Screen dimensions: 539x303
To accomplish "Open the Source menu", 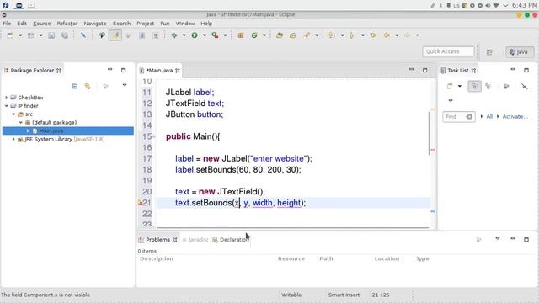I will click(41, 24).
